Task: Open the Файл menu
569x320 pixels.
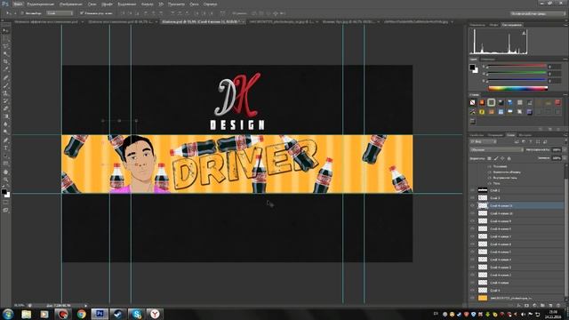Action: pos(18,4)
